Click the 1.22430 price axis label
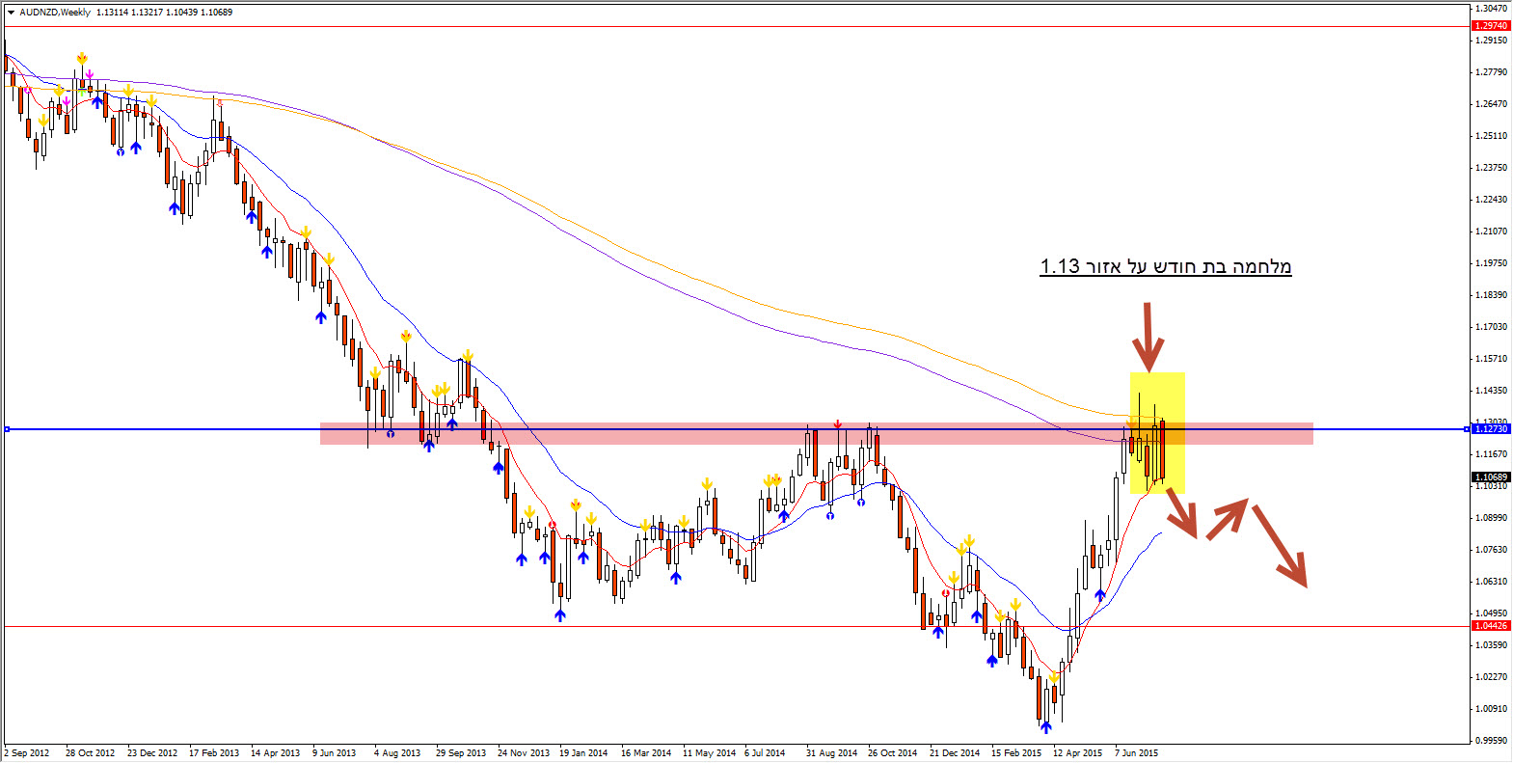 coord(1491,199)
